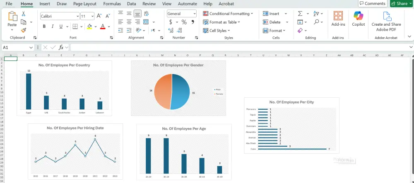Open the Calibri font name dropdown
This screenshot has width=414, height=183.
[78, 17]
